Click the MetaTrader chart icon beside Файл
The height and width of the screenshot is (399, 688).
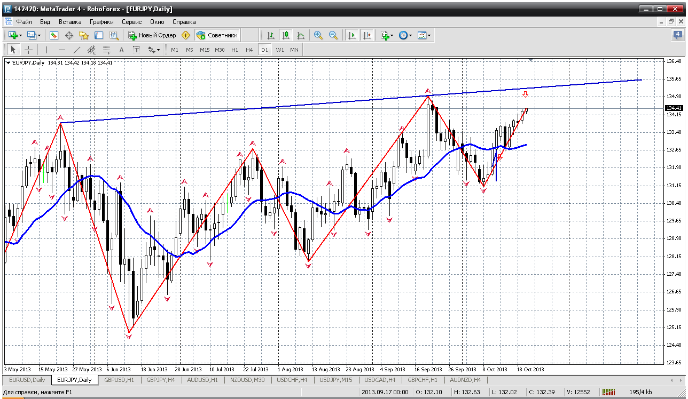[x=9, y=22]
